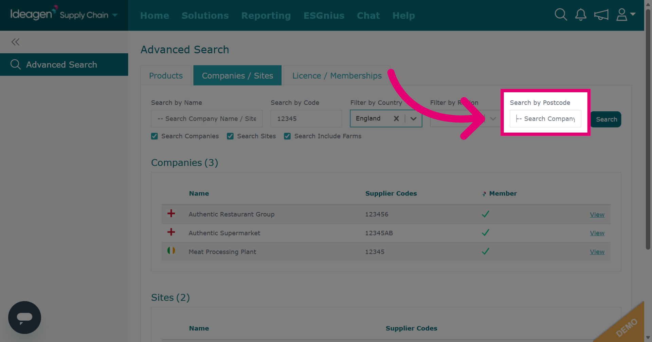This screenshot has height=342, width=652.
Task: Click member checkmark for Authentic Supermarket
Action: 486,233
